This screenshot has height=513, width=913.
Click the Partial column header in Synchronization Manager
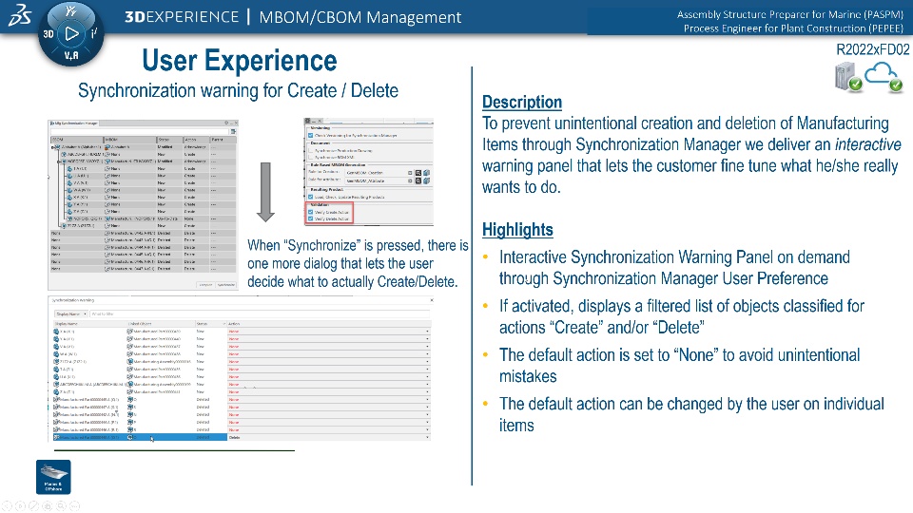pyautogui.click(x=223, y=140)
